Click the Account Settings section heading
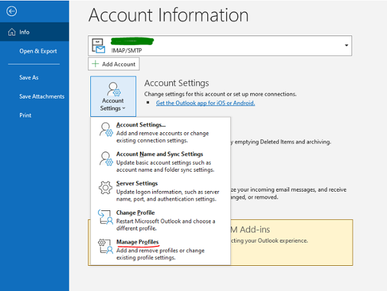Viewport: 387px width, 291px height. coord(177,83)
